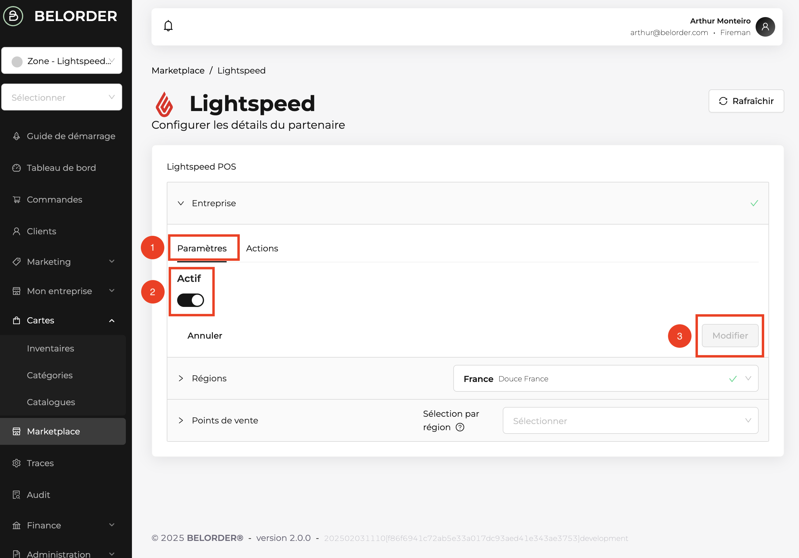799x558 pixels.
Task: Click the Lightspeed flame logo
Action: tap(164, 104)
